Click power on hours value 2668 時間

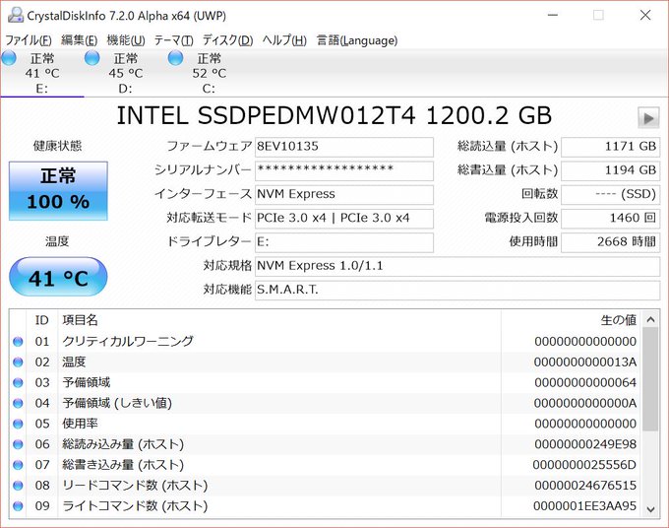click(x=611, y=242)
